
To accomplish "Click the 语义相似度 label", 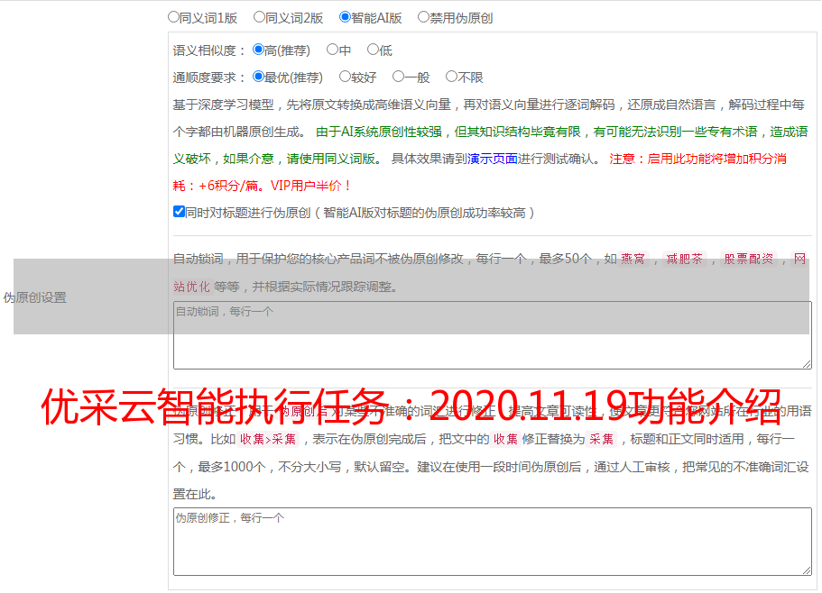I will click(x=209, y=50).
